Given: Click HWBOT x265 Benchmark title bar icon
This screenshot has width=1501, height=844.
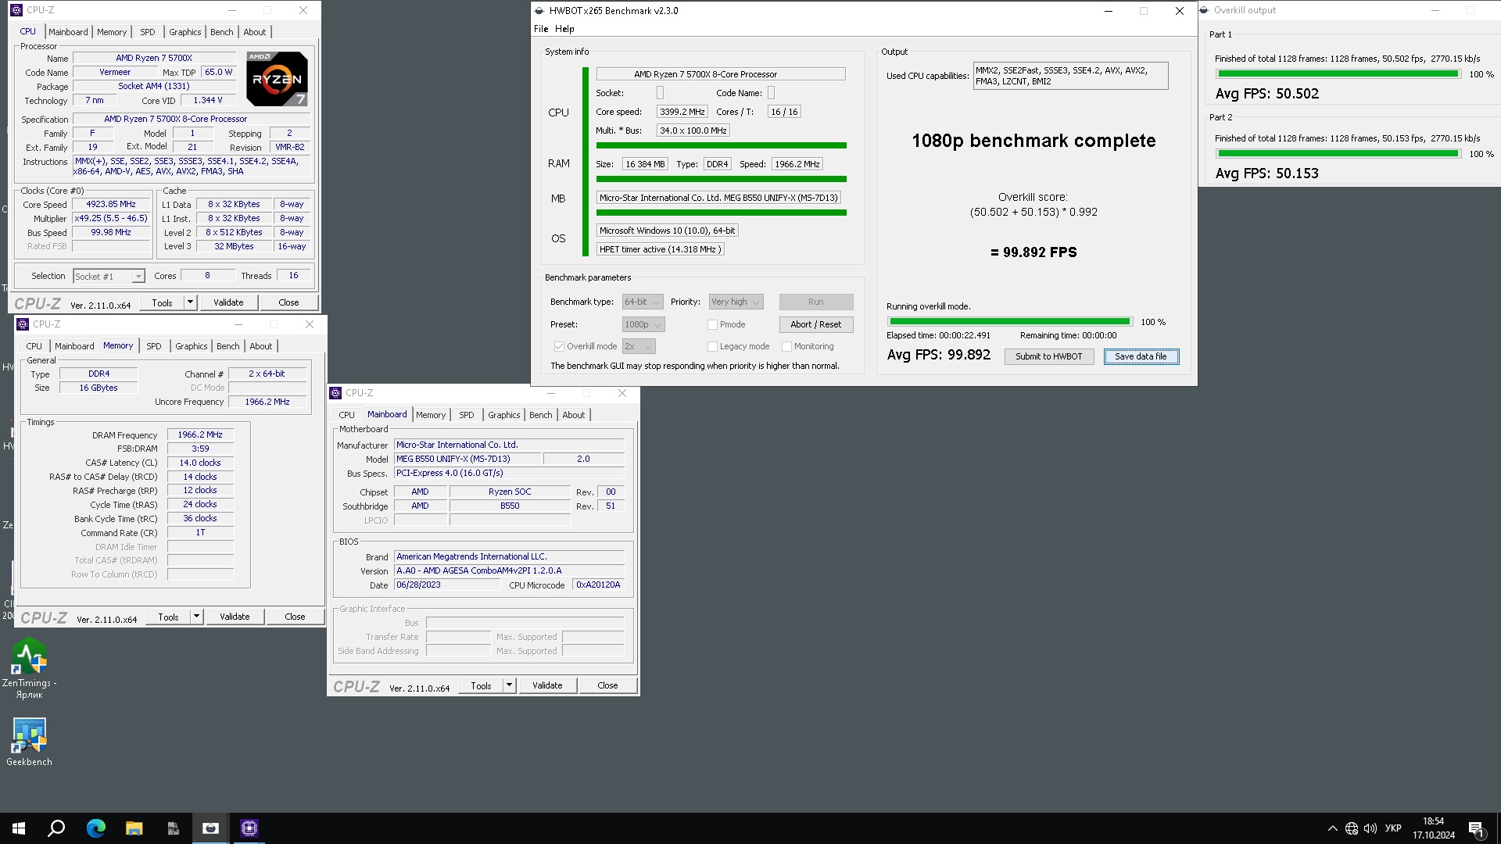Looking at the screenshot, I should coord(539,11).
